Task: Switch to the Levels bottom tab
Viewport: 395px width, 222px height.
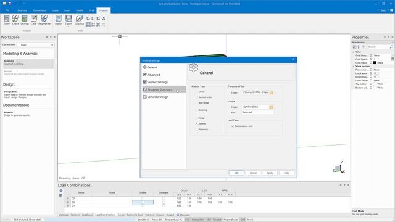Action: click(121, 215)
